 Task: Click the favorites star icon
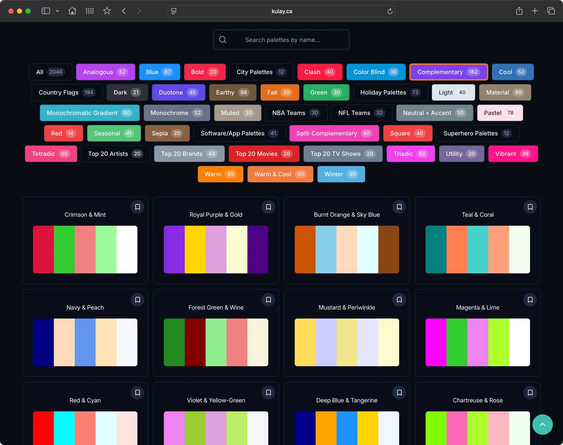tap(107, 11)
